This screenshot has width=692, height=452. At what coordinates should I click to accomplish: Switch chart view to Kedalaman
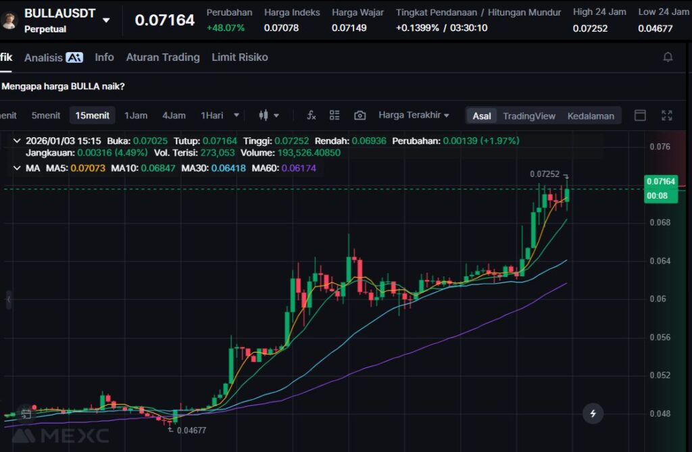[591, 116]
